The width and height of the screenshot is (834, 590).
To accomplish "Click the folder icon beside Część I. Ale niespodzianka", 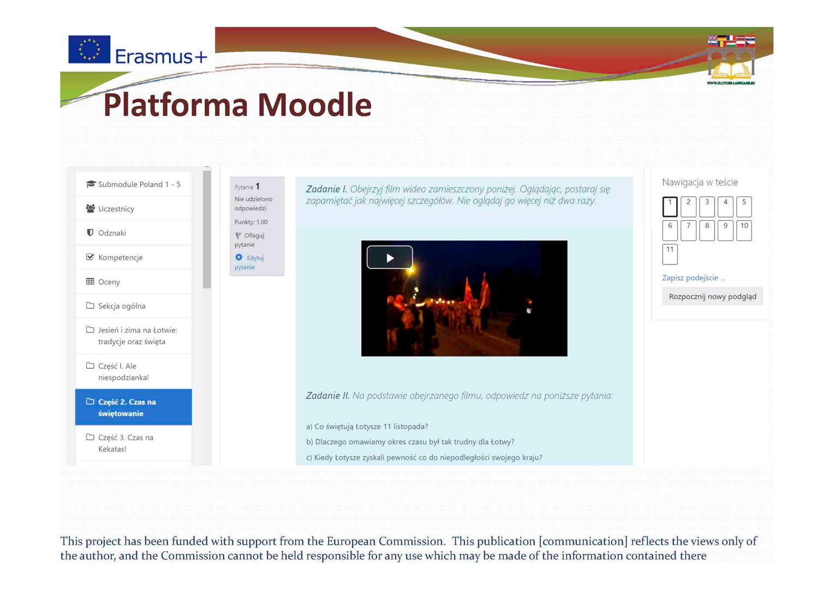I will click(90, 365).
